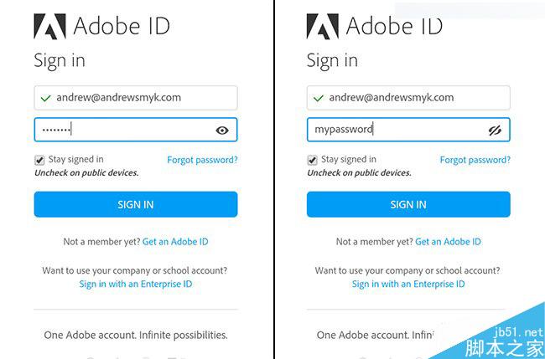Open Forgot password link on right form

[475, 160]
